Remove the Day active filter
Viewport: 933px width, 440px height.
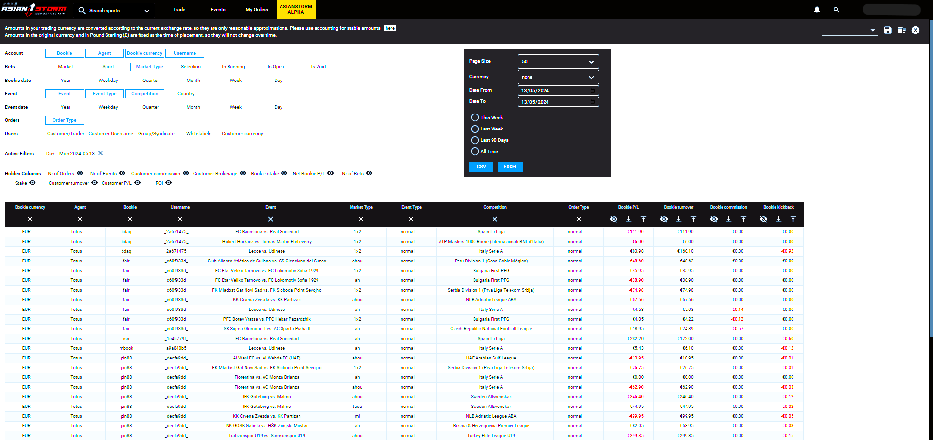pos(101,153)
